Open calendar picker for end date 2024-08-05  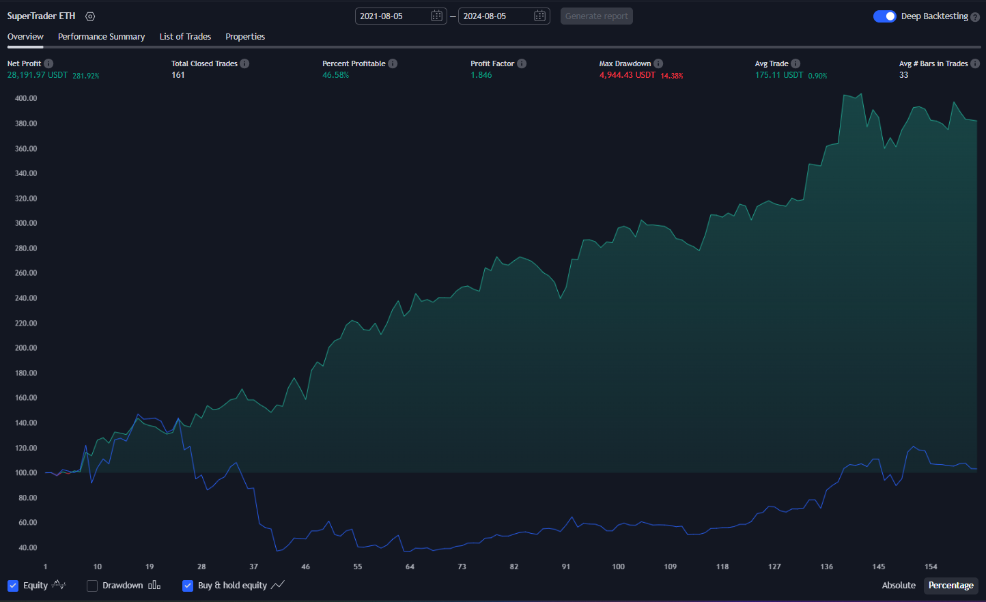[539, 16]
